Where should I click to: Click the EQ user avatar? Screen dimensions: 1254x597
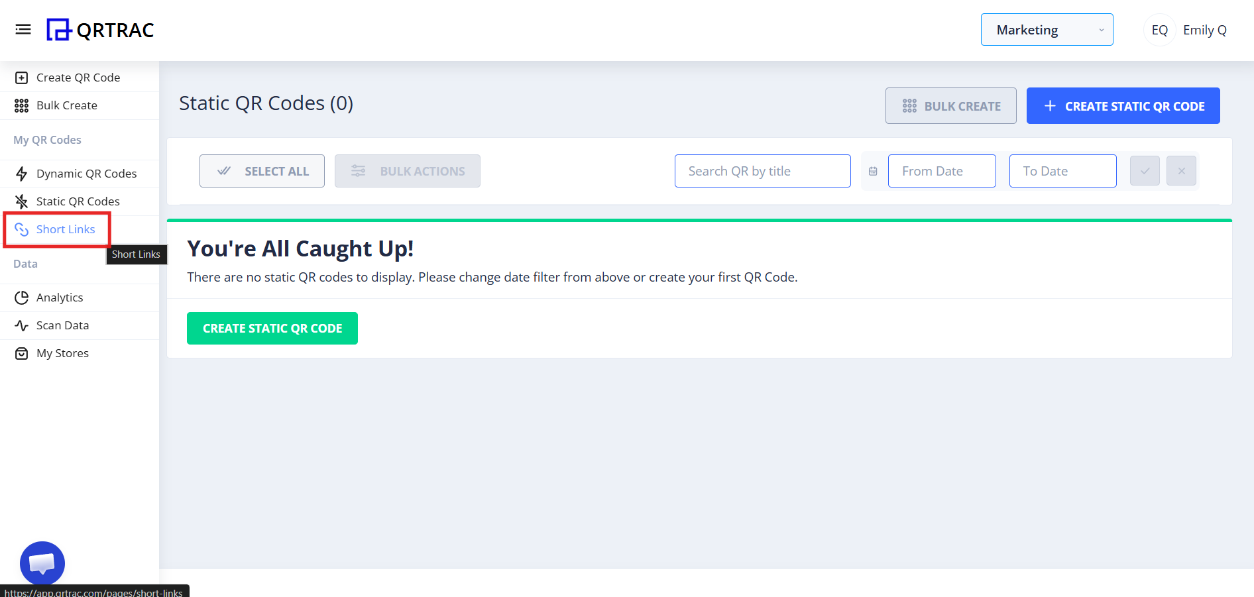tap(1159, 30)
